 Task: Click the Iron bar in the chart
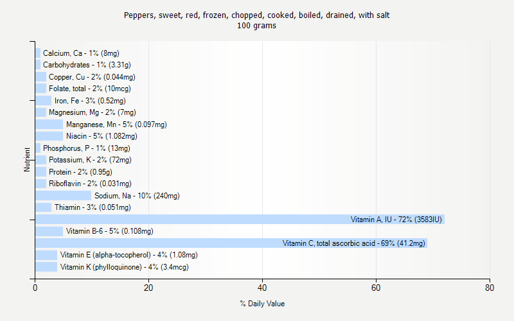pos(43,101)
